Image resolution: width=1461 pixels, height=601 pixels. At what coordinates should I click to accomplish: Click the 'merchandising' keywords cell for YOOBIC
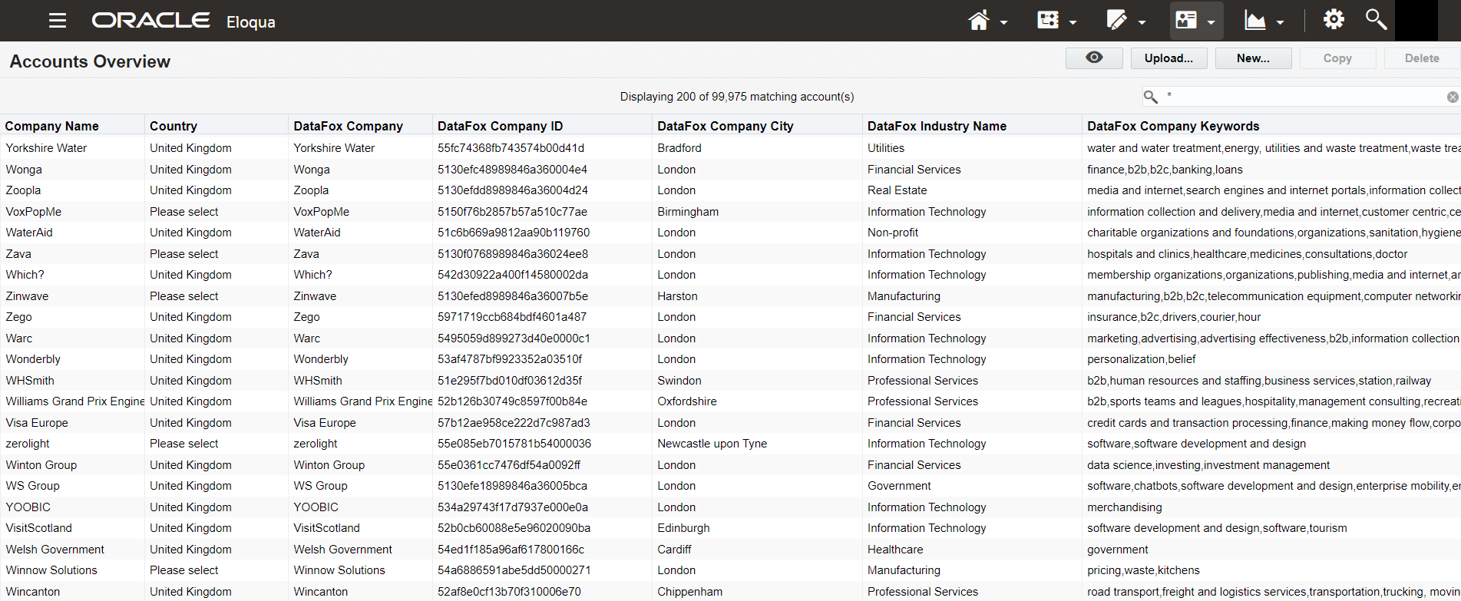click(1125, 507)
